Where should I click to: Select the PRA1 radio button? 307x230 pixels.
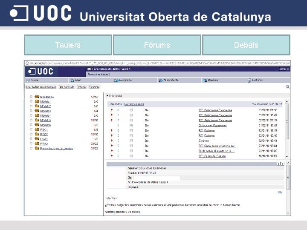point(31,139)
